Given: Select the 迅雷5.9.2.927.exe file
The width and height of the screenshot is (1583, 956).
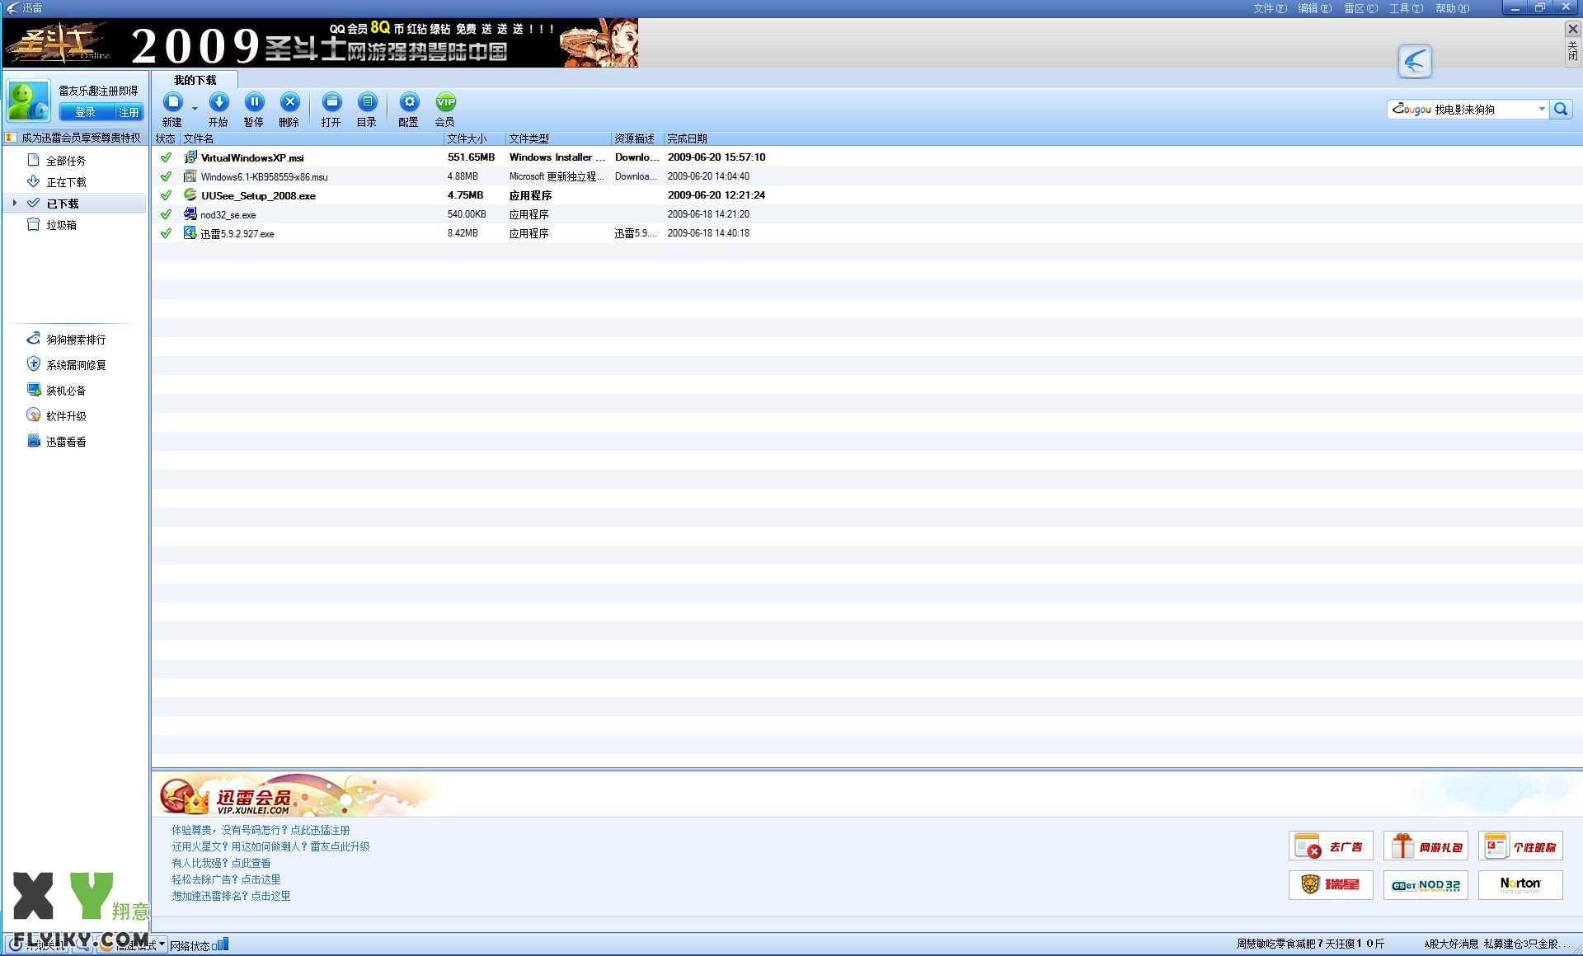Looking at the screenshot, I should [237, 233].
